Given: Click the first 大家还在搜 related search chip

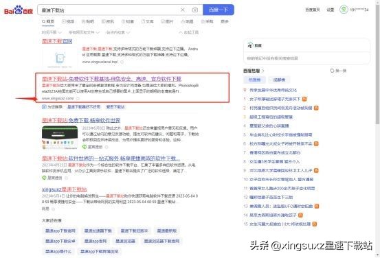Looking at the screenshot, I should click(60, 231).
